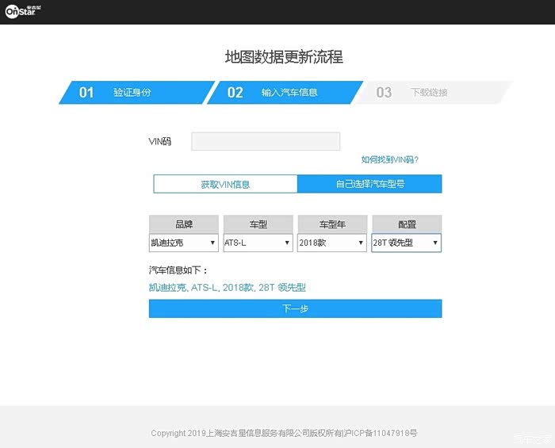The image size is (555, 448).
Task: Open the 品牌 dropdown showing 凯迪拉克
Action: 183,243
